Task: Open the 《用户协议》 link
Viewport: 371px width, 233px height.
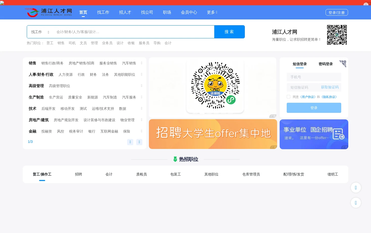Action: point(308,97)
